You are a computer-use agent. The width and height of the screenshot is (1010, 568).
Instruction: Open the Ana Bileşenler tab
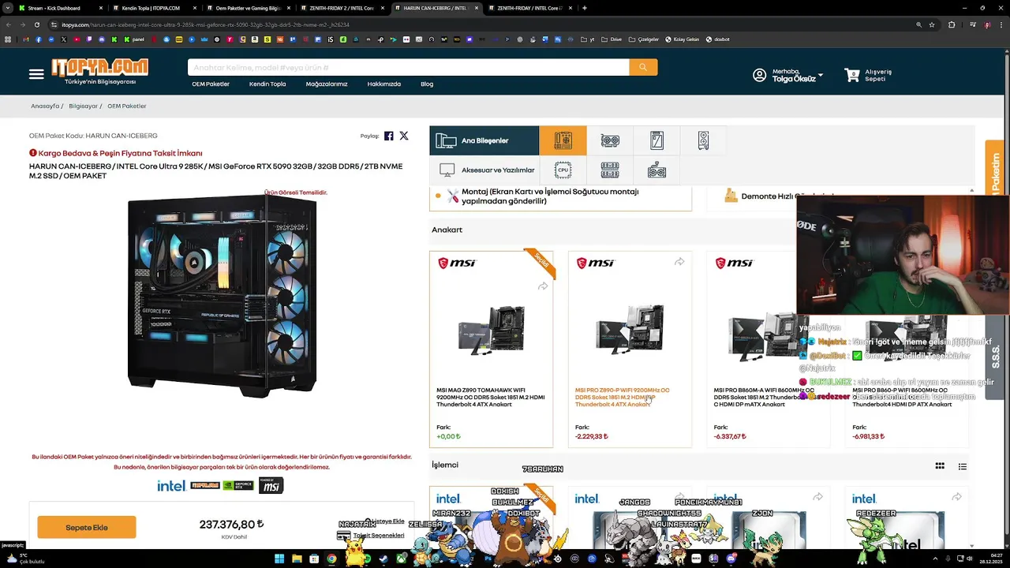[x=484, y=140]
